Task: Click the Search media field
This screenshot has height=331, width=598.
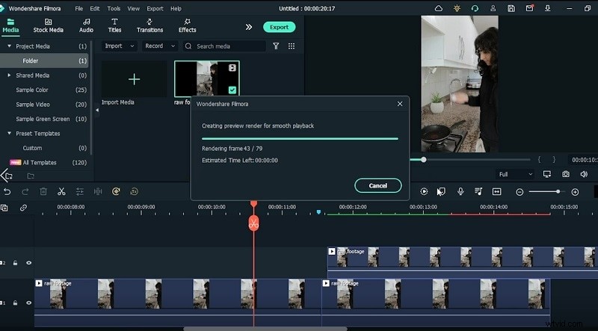Action: coord(224,46)
